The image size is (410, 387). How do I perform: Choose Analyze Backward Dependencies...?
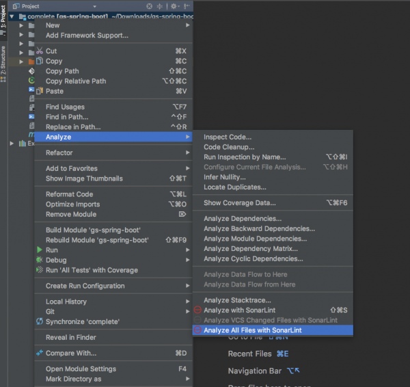tap(273, 228)
